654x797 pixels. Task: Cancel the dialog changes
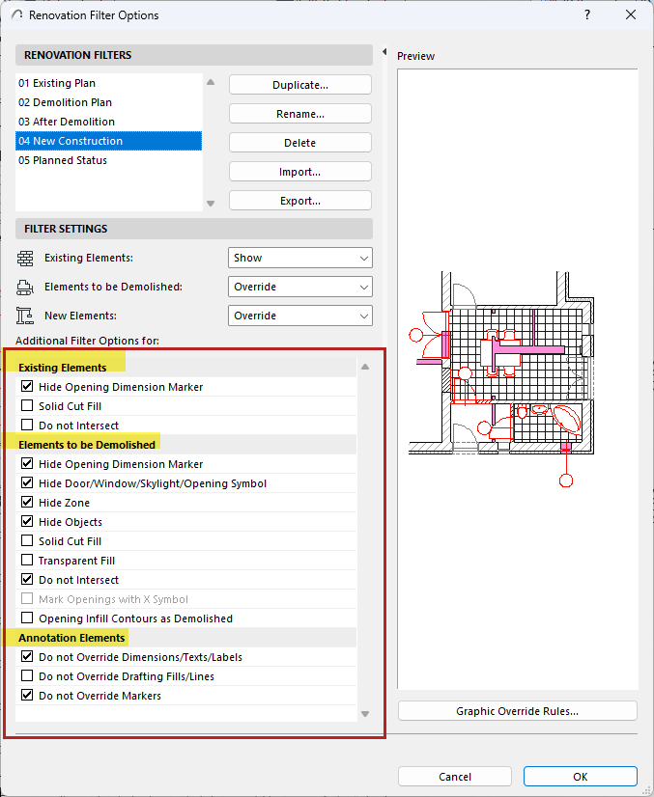[455, 777]
